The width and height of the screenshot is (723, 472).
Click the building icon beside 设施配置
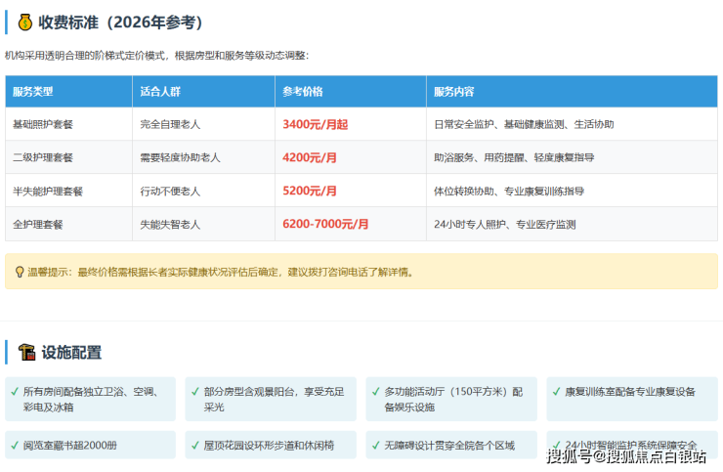[x=26, y=352]
